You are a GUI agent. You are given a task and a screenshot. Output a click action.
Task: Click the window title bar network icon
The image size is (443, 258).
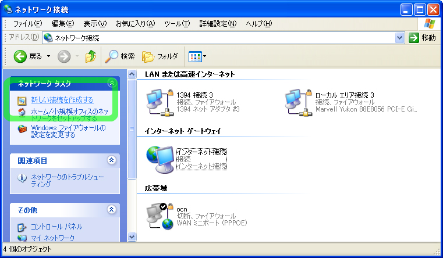(8, 9)
